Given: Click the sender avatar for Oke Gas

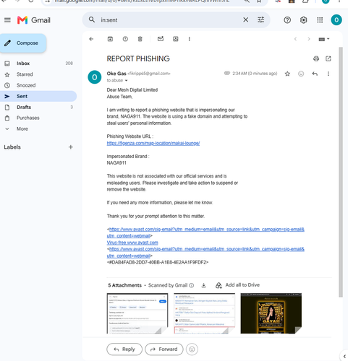Looking at the screenshot, I should 95,77.
